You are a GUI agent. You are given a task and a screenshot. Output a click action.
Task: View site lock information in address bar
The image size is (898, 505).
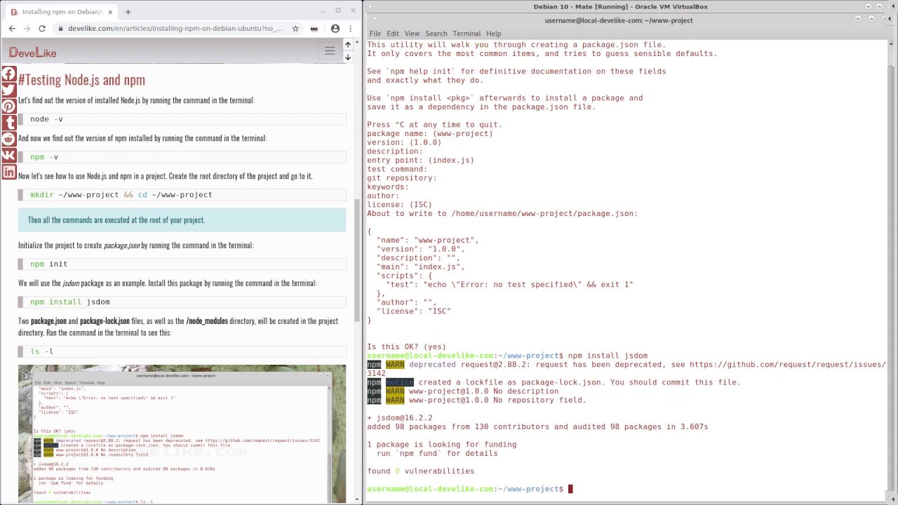tap(61, 29)
